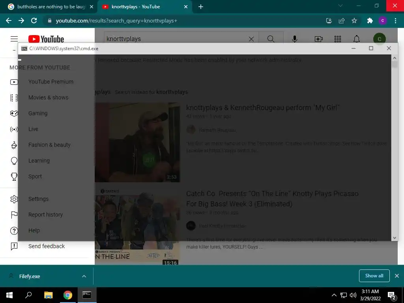Image resolution: width=404 pixels, height=303 pixels.
Task: Go back with the browser back arrow
Action: (x=9, y=21)
